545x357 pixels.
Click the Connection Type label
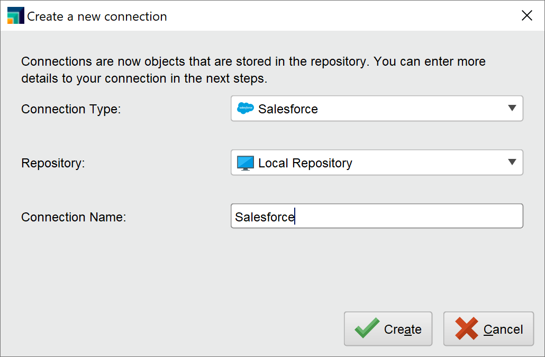[x=70, y=109]
